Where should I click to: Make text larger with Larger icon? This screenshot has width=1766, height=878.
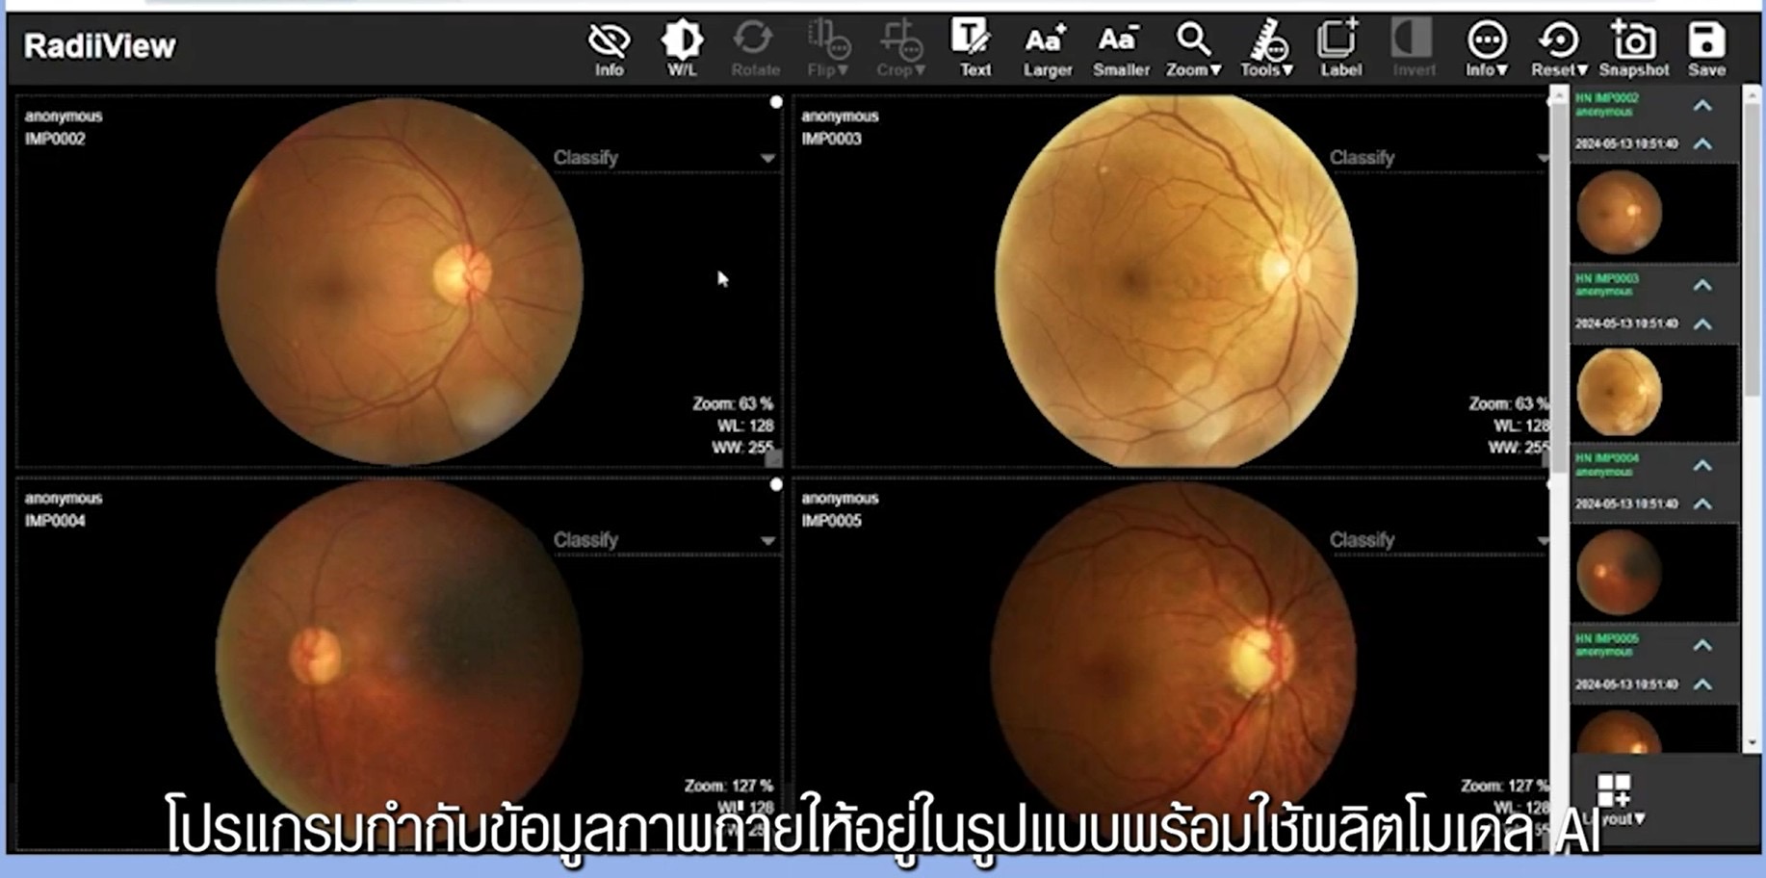(1047, 48)
